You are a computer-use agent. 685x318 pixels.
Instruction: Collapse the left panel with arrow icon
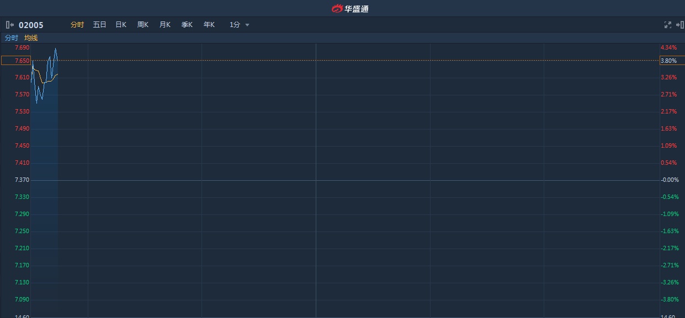[10, 25]
